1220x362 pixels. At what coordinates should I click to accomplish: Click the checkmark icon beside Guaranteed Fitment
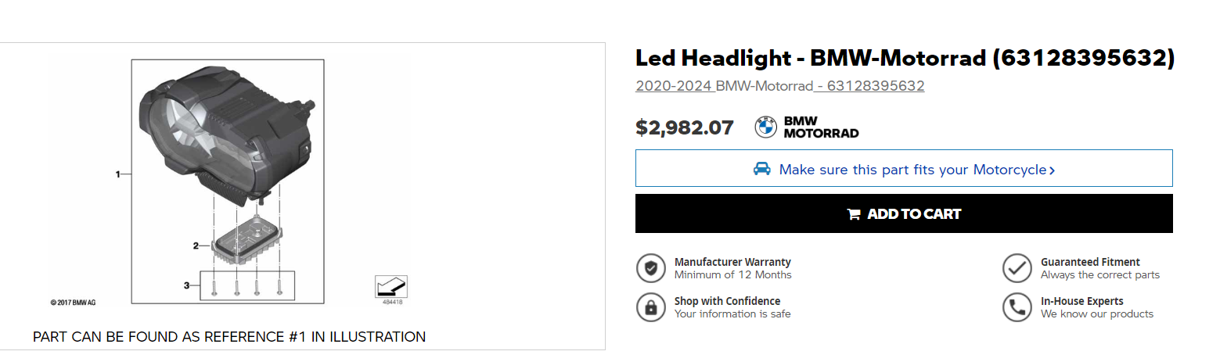pyautogui.click(x=1017, y=268)
